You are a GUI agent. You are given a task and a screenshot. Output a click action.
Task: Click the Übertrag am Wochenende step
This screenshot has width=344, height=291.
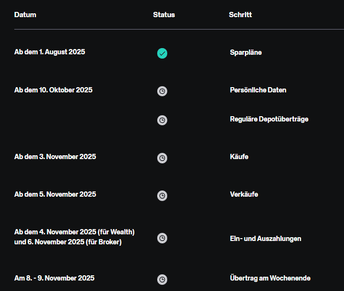tap(270, 278)
